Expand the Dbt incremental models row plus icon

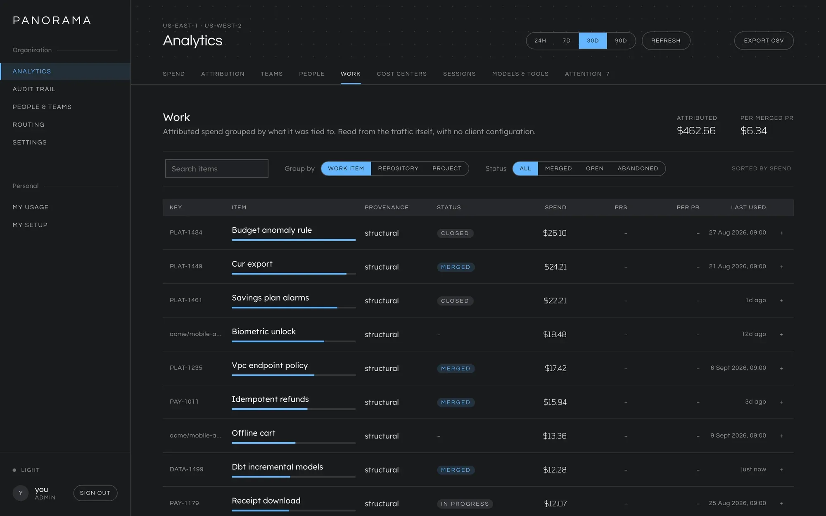(x=781, y=470)
